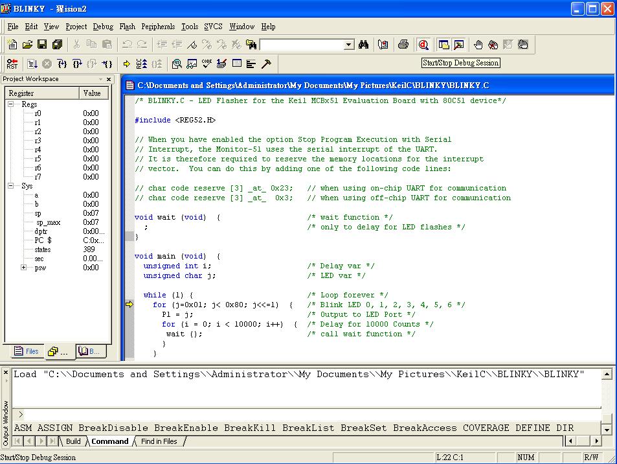617x464 pixels.
Task: Toggle the insert/remove breakpoint hand icon
Action: coord(478,45)
